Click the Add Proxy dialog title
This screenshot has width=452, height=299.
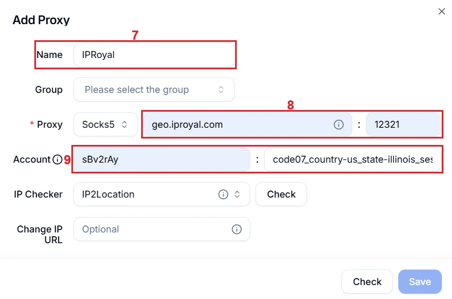[41, 20]
